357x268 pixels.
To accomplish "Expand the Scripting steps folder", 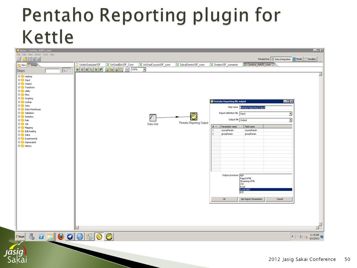I will click(19, 98).
